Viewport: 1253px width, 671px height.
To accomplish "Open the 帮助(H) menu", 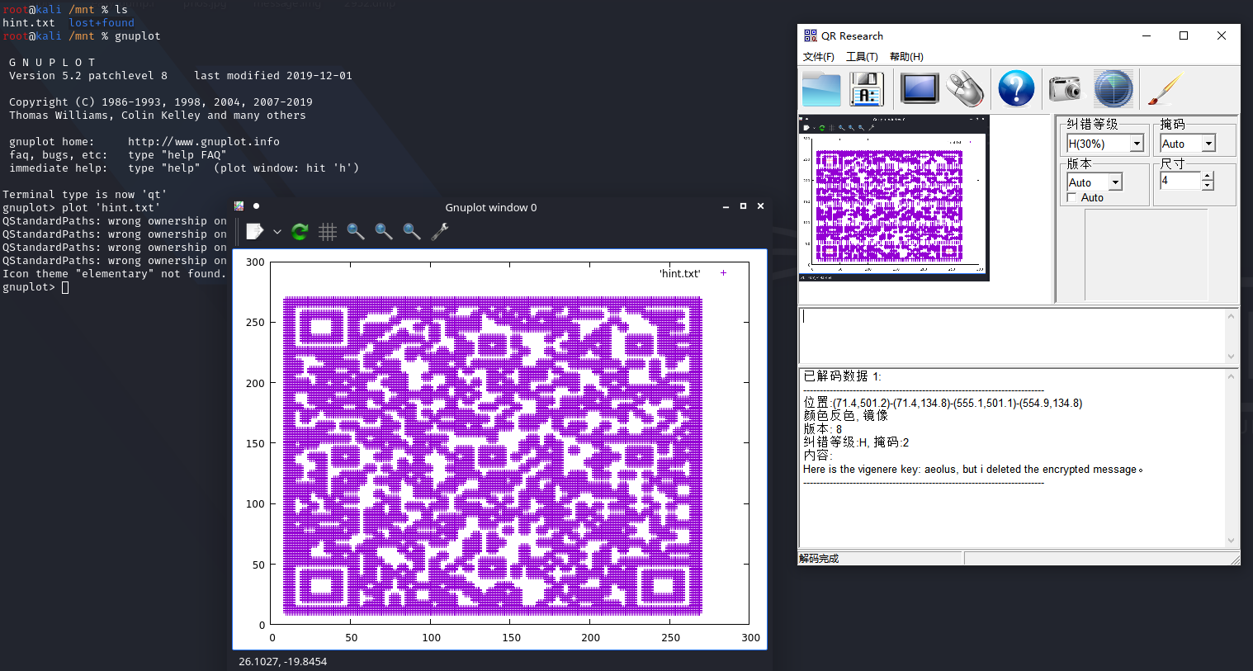I will [906, 57].
